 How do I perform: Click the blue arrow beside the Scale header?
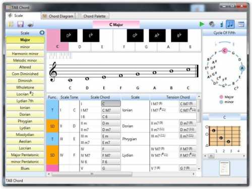pyautogui.click(x=42, y=32)
